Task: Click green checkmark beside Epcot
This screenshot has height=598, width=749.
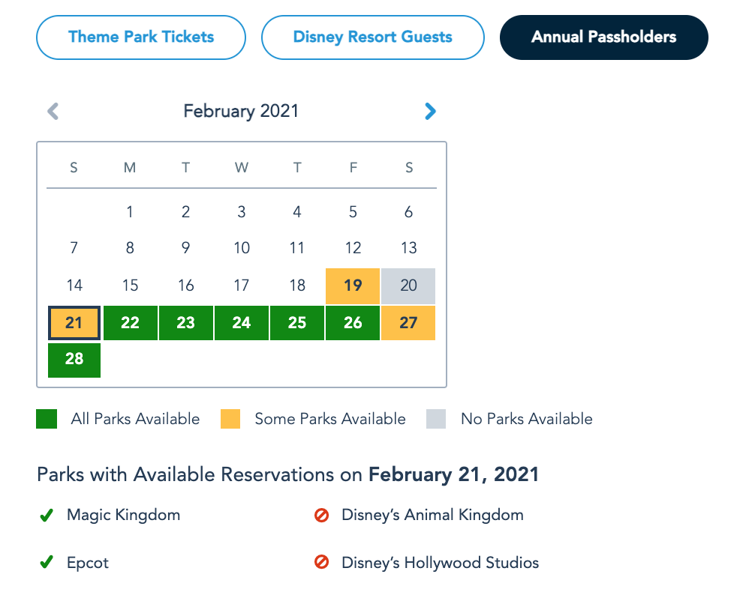Action: click(47, 562)
